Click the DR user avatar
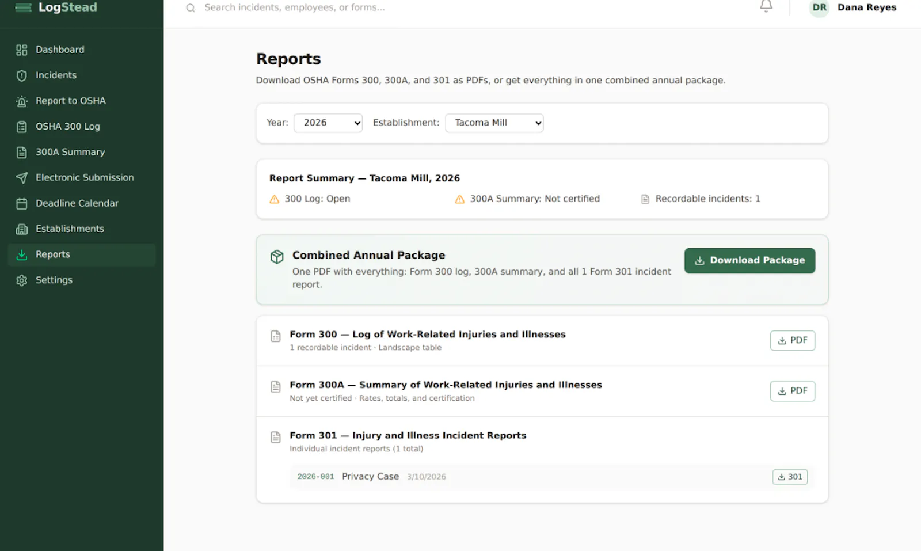 pyautogui.click(x=819, y=8)
